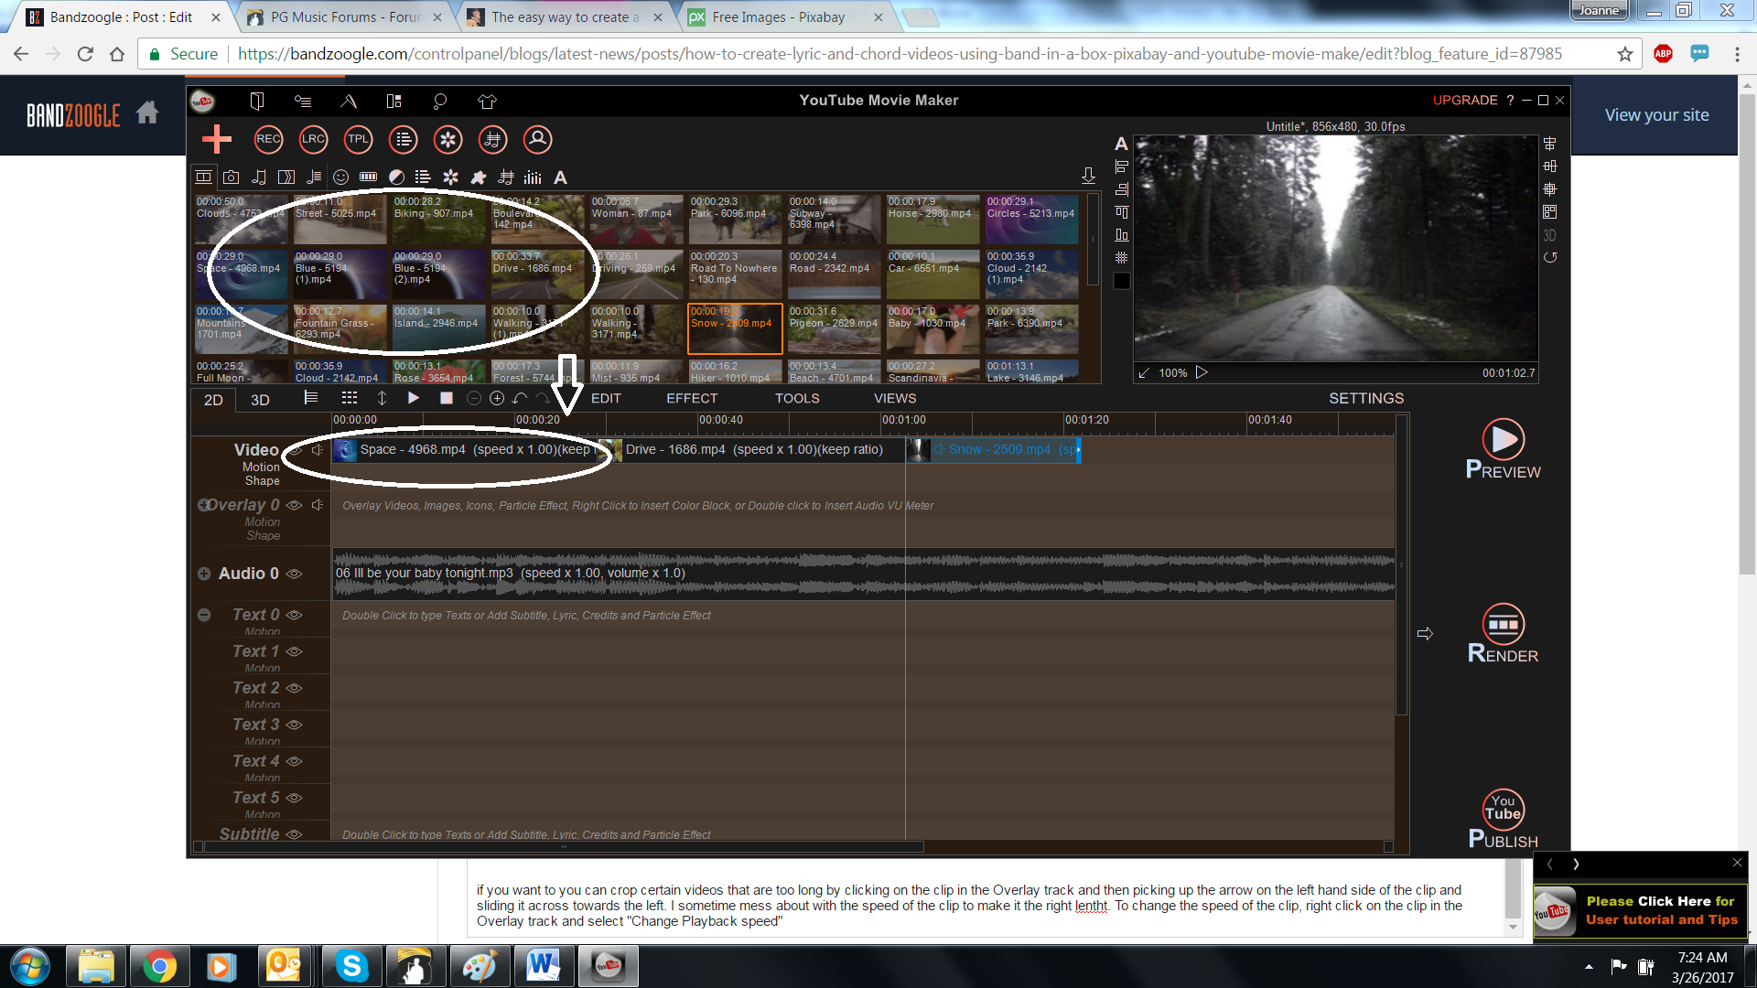Viewport: 1757px width, 988px height.
Task: Click the undo arrow on timeline toolbar
Action: point(520,398)
